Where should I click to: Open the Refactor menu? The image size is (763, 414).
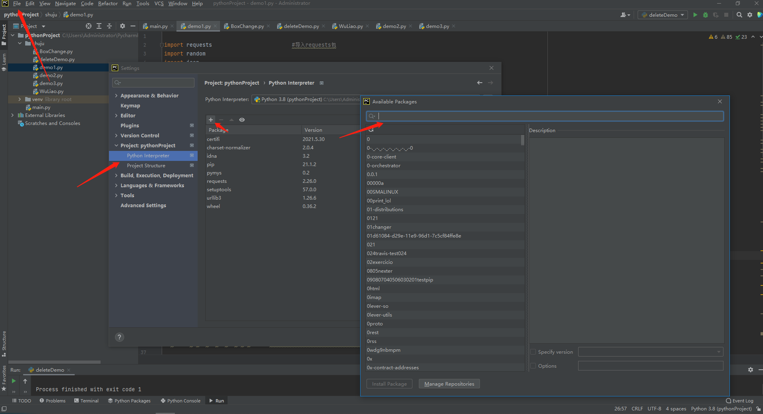tap(108, 4)
